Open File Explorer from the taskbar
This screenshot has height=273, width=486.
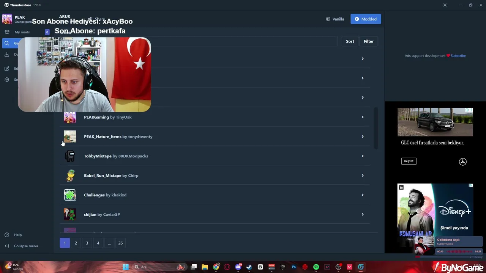pyautogui.click(x=205, y=267)
